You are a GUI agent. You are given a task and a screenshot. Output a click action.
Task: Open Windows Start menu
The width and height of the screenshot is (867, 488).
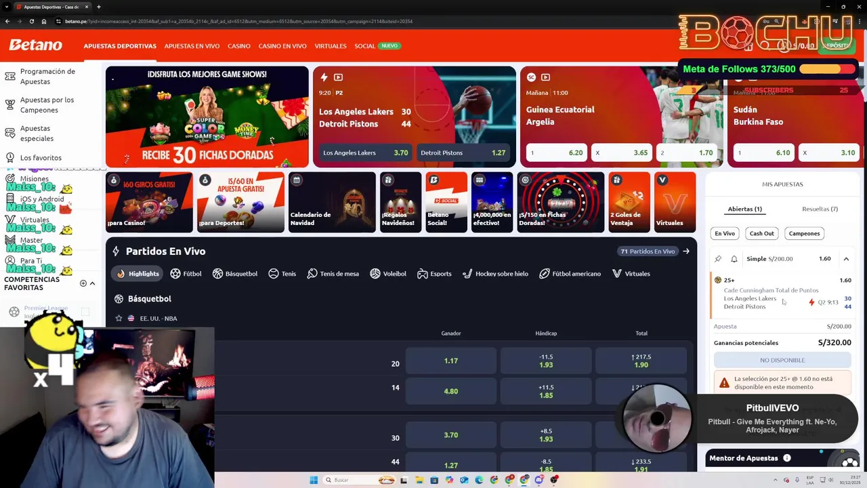coord(314,480)
